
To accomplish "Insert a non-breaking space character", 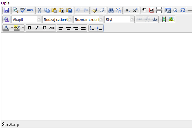I will coord(152,10).
